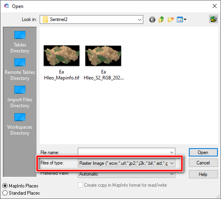Go up one folder level
The height and width of the screenshot is (199, 221).
pos(161,19)
